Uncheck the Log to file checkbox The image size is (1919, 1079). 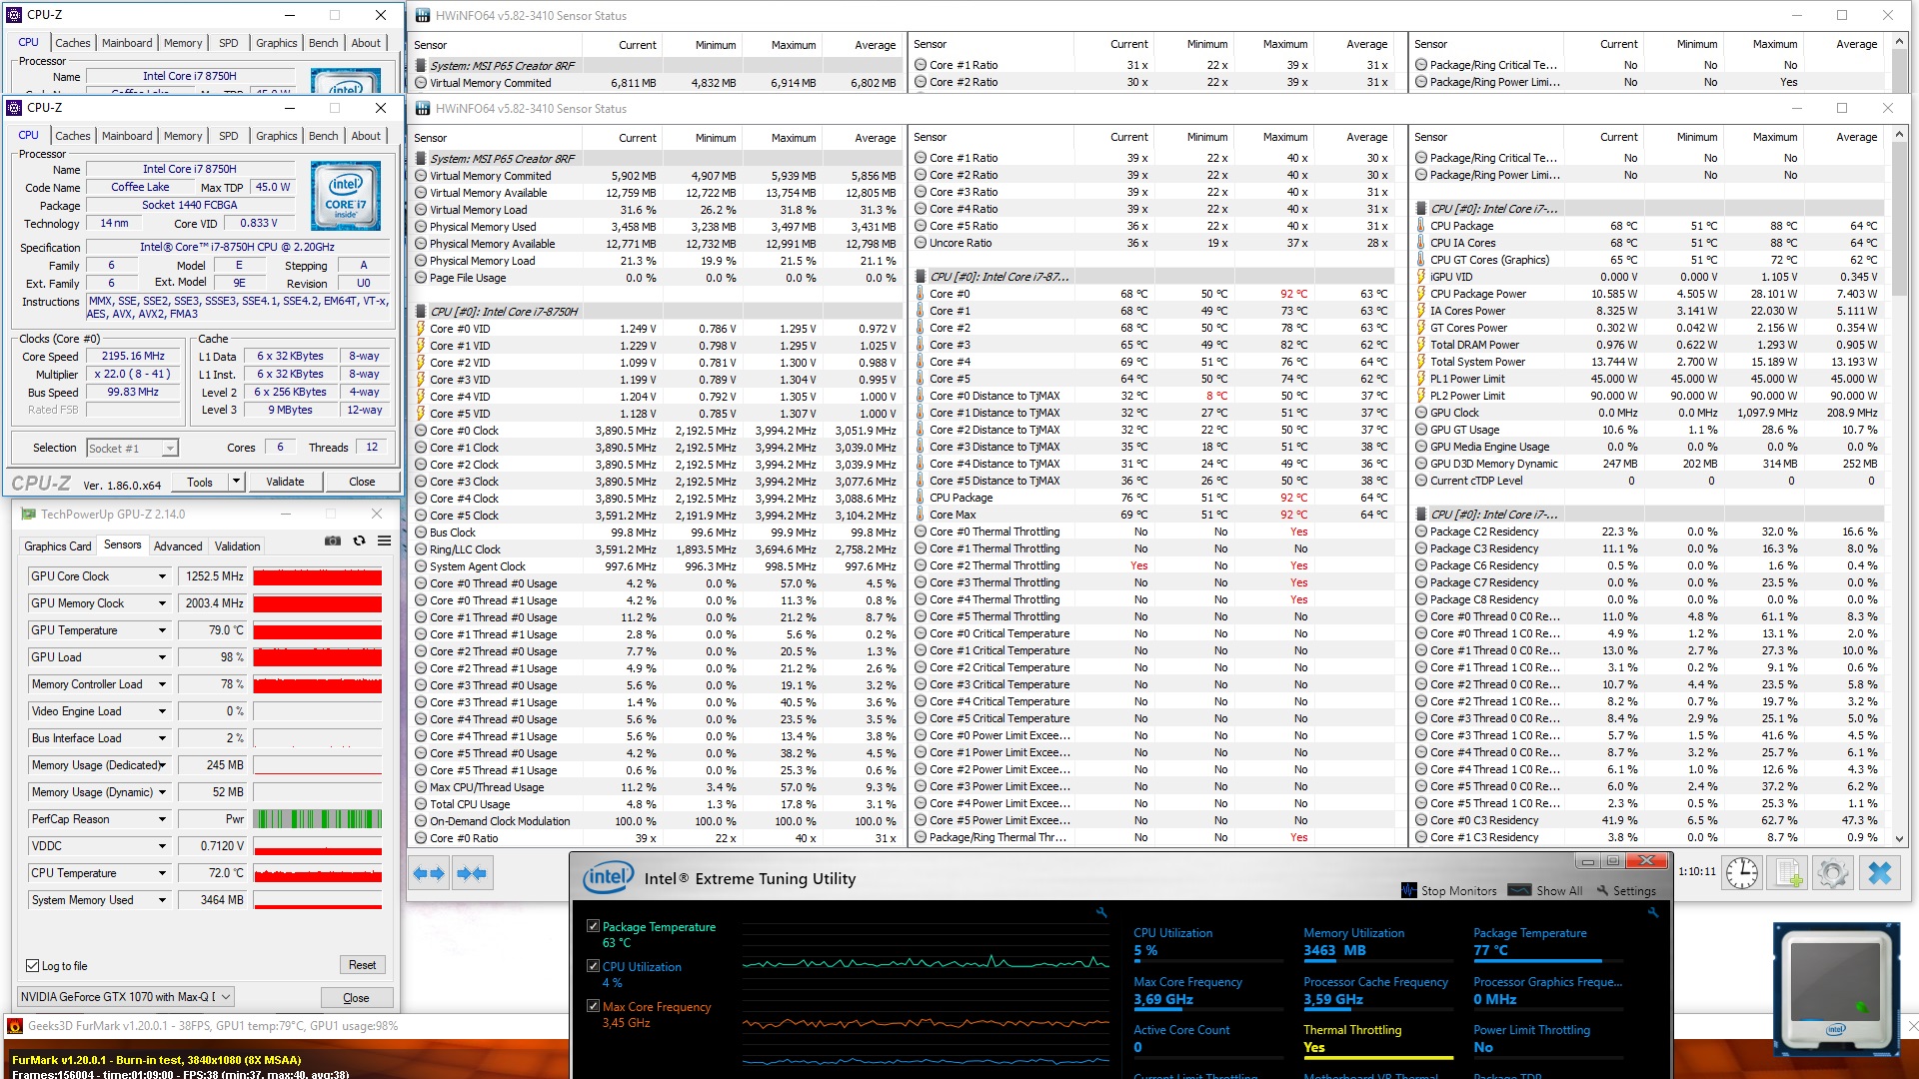click(x=32, y=966)
